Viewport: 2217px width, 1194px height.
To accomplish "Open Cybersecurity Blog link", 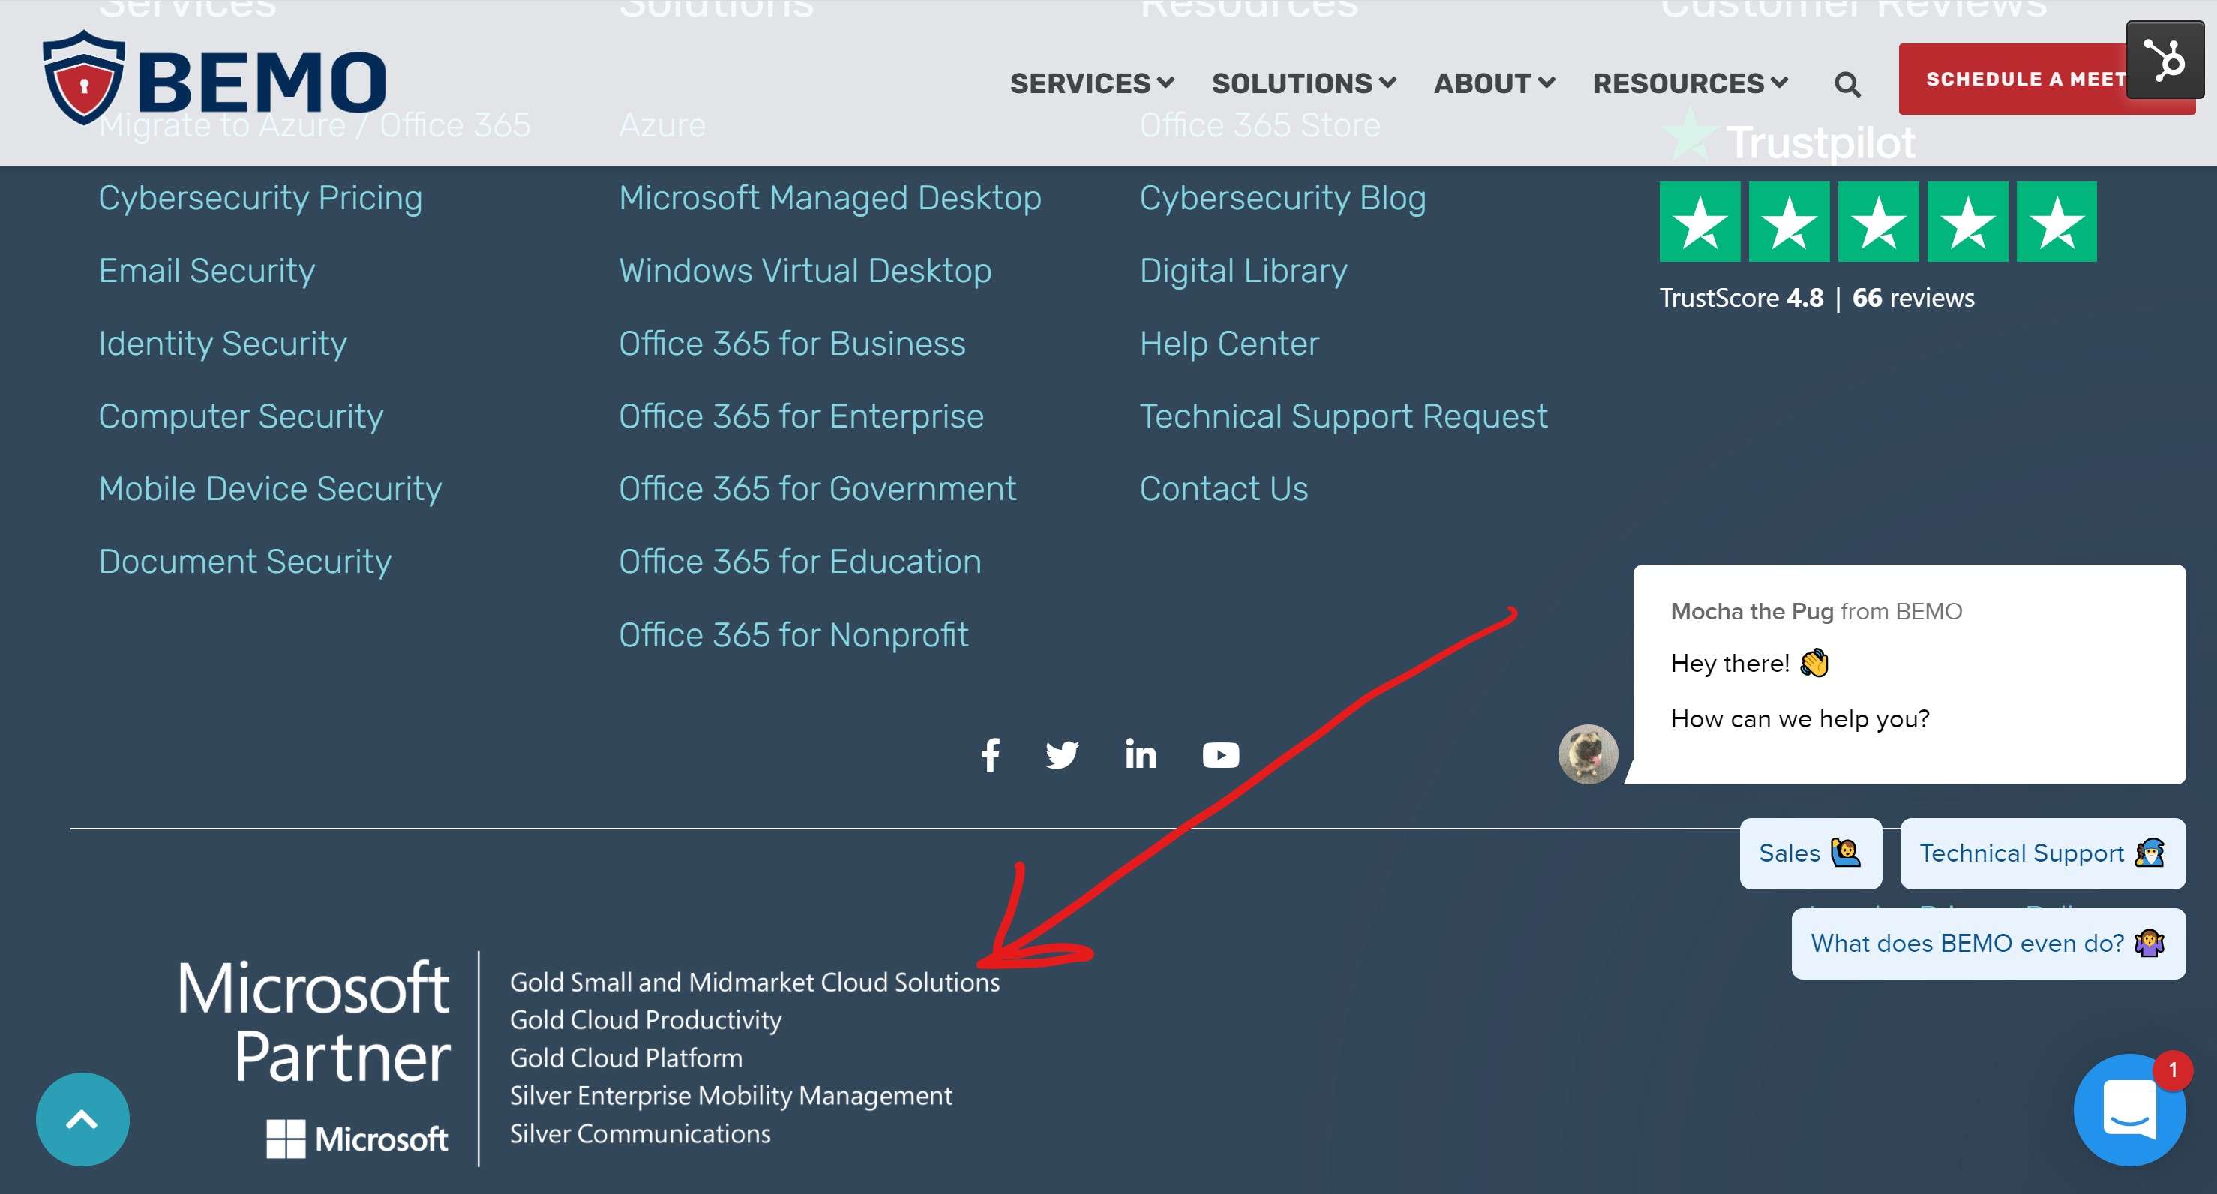I will (x=1282, y=198).
